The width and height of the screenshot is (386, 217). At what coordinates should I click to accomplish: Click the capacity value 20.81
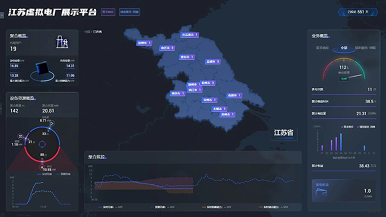tap(48, 111)
